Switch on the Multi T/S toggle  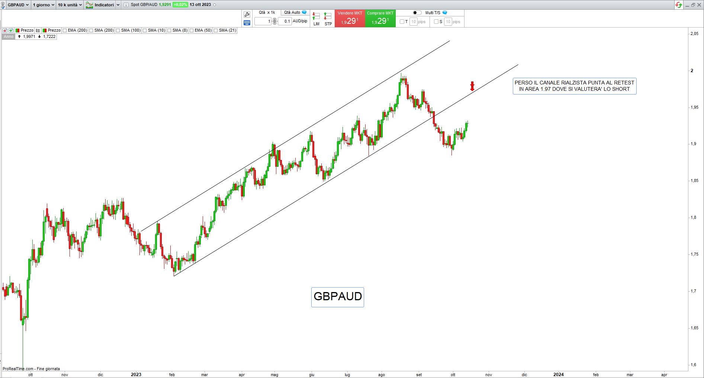point(417,13)
